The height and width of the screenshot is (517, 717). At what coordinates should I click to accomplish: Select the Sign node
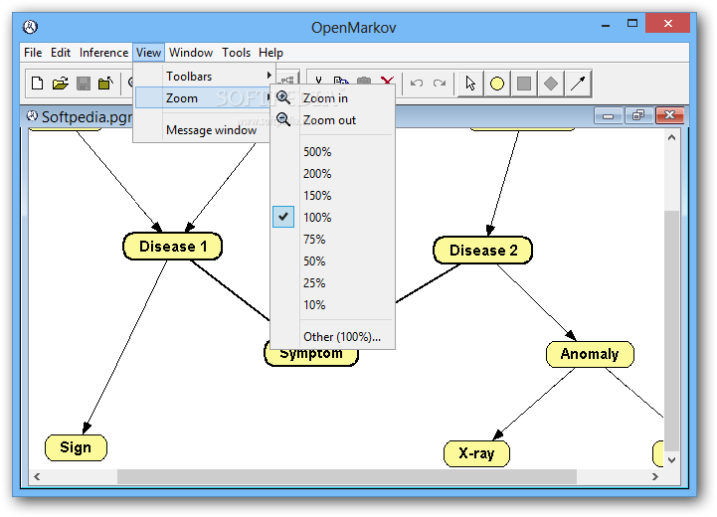click(x=76, y=447)
